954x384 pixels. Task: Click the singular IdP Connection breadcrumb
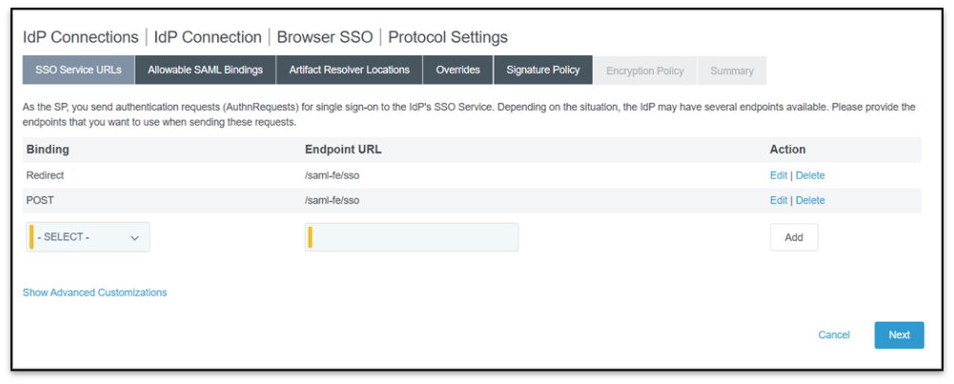click(208, 37)
